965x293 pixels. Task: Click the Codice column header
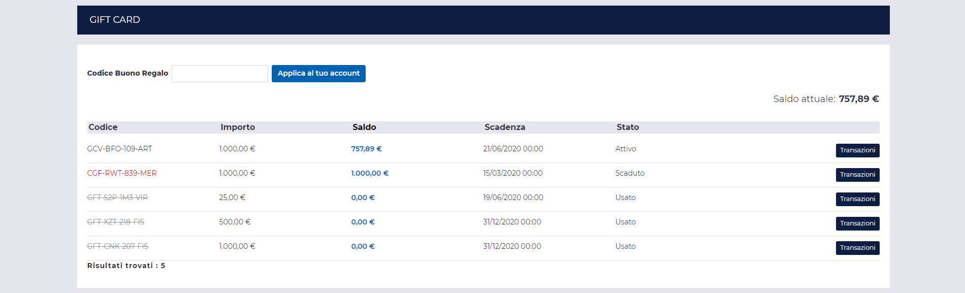click(103, 127)
